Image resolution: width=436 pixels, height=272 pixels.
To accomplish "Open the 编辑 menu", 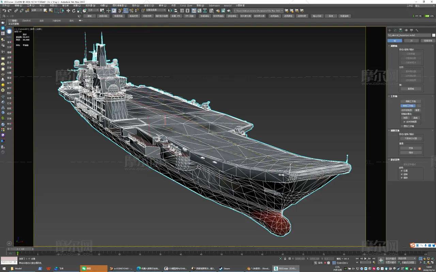I will (x=18, y=5).
